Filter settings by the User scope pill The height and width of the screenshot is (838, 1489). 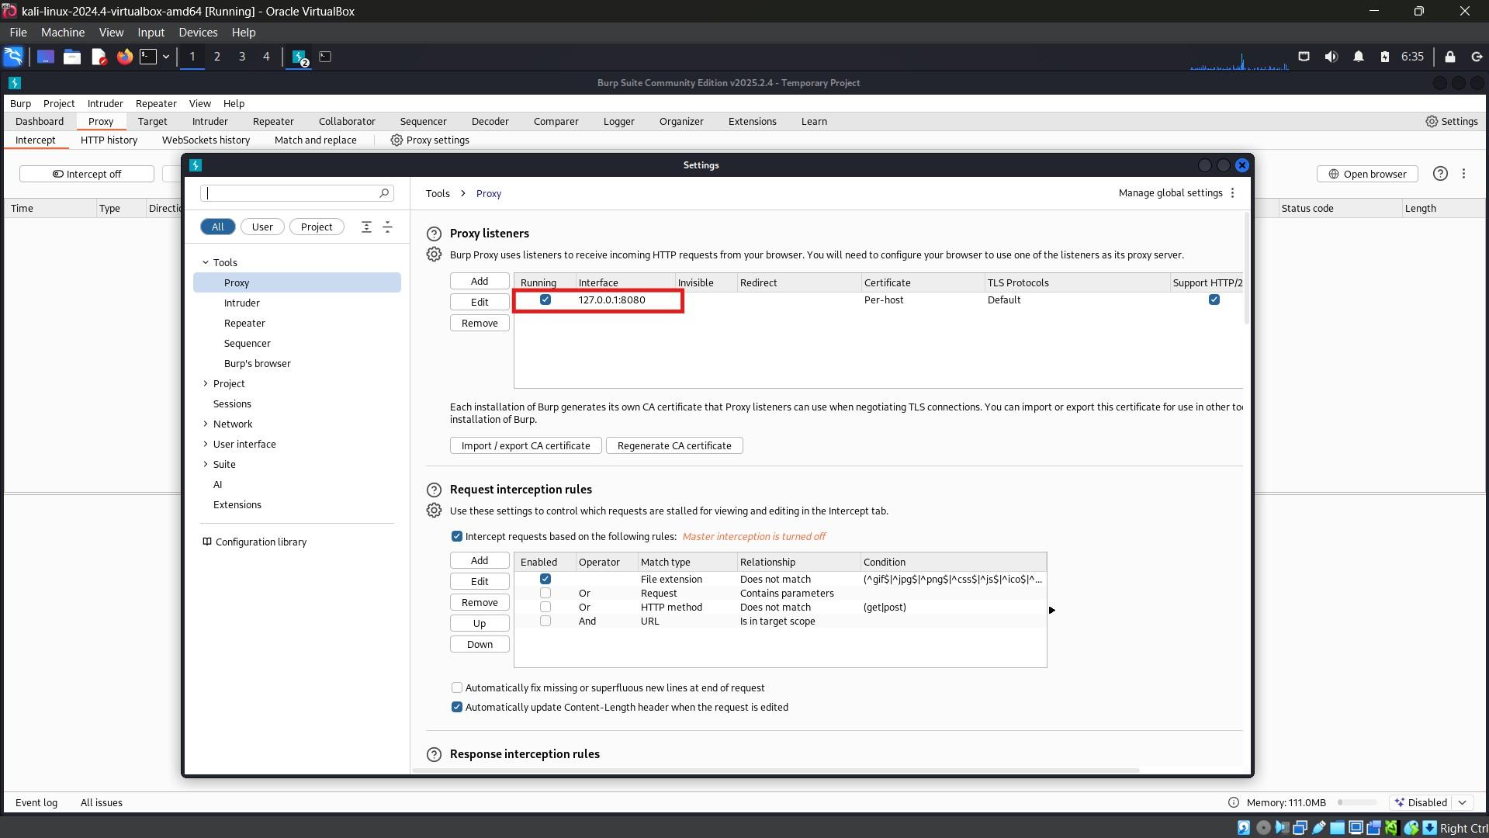click(261, 227)
